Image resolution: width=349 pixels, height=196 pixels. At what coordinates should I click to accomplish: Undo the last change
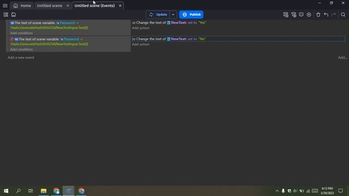pos(326,15)
